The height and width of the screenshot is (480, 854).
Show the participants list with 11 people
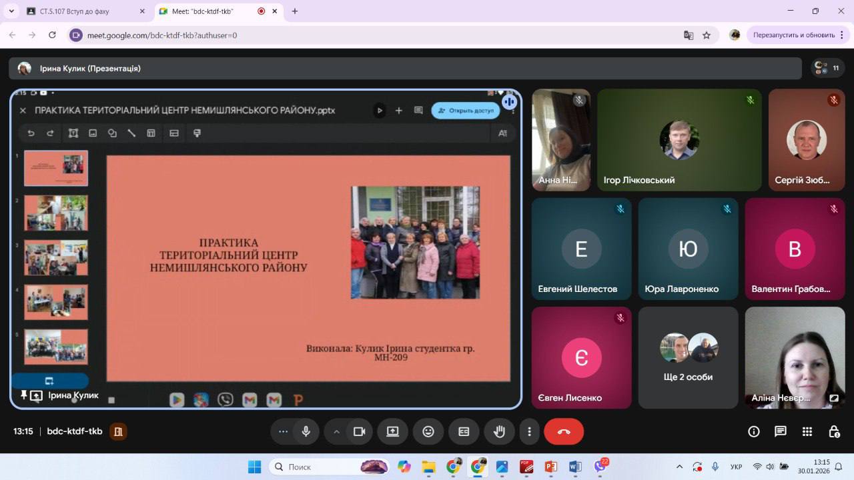click(828, 68)
